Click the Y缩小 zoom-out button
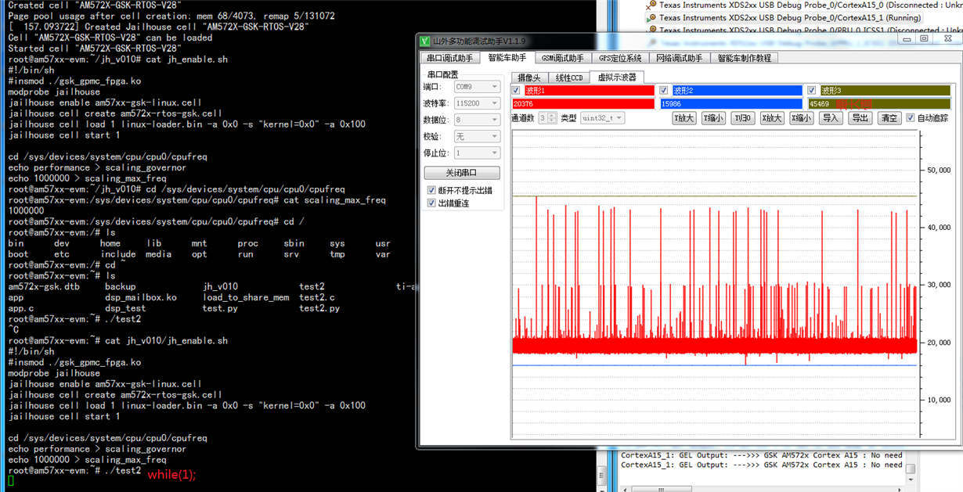 click(713, 118)
